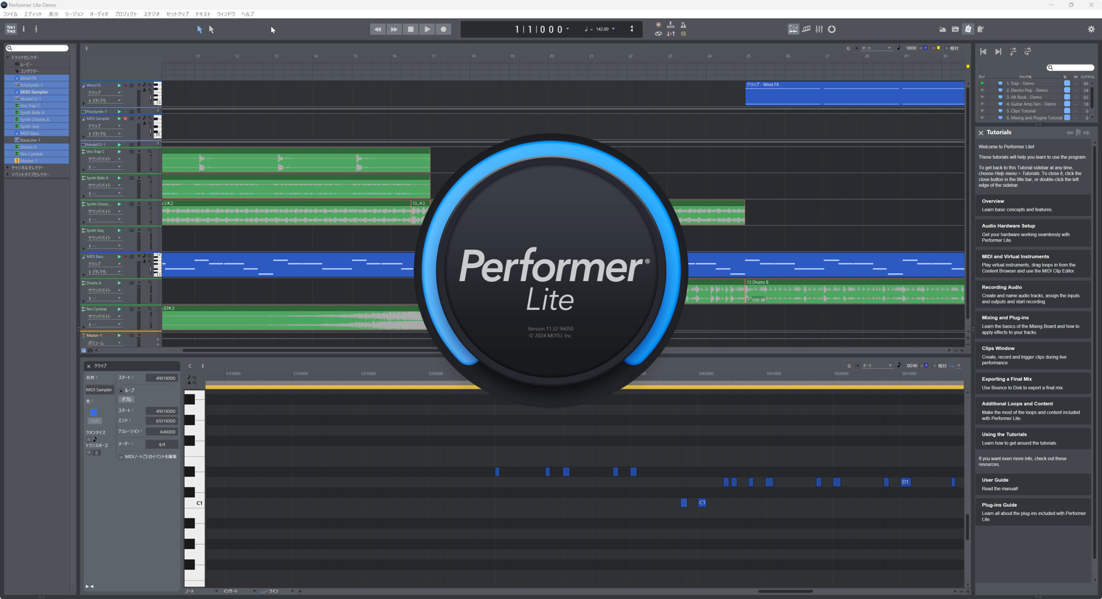Screen dimensions: 1102x599
Task: Click the fast forward transport button
Action: pyautogui.click(x=394, y=29)
